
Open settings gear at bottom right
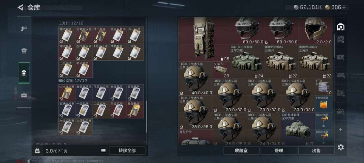point(340,147)
